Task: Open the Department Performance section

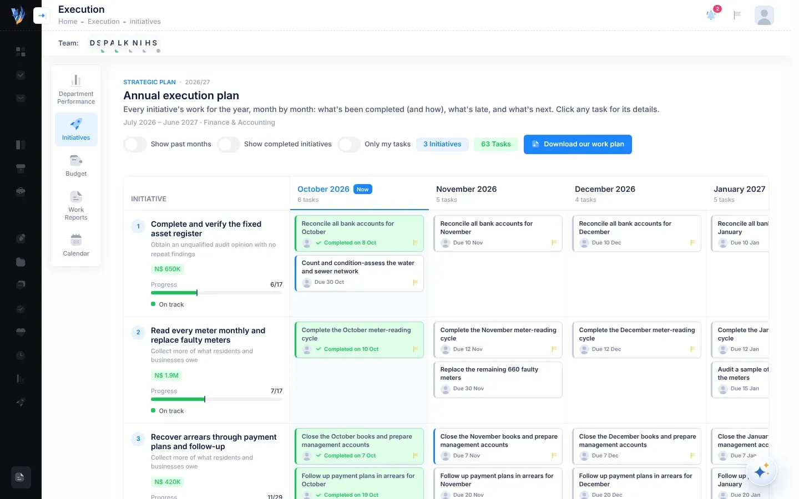Action: [x=76, y=89]
